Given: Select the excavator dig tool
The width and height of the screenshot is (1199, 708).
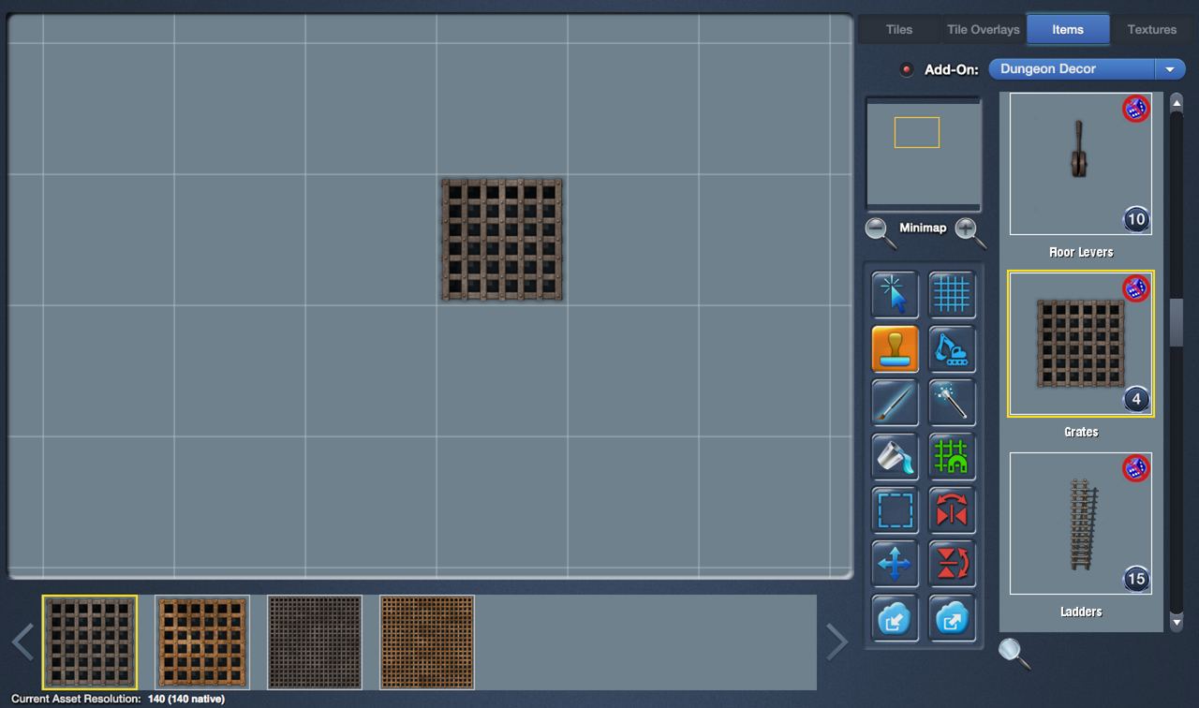Looking at the screenshot, I should pyautogui.click(x=952, y=348).
